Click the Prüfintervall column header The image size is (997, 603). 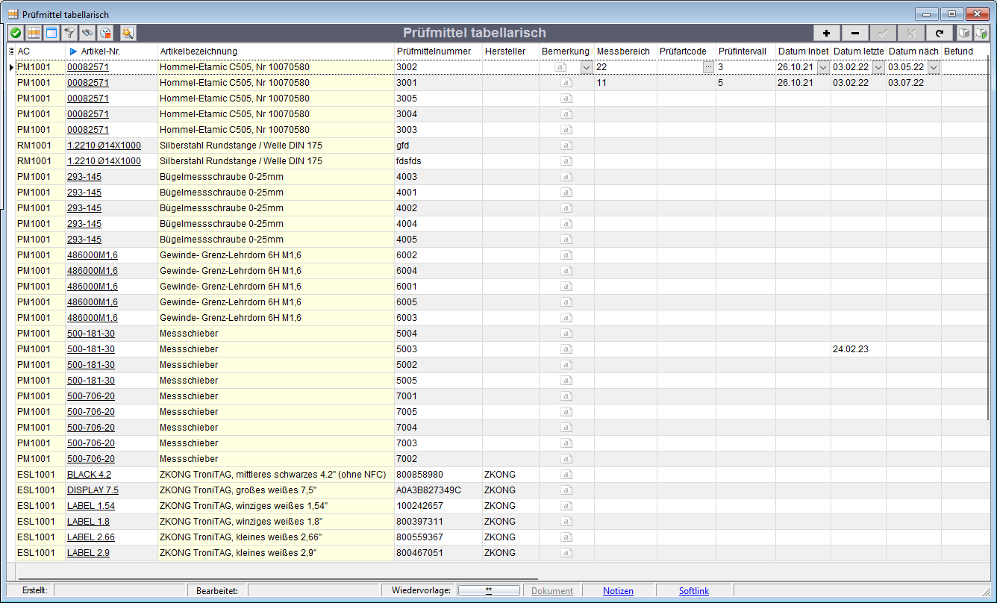click(746, 51)
